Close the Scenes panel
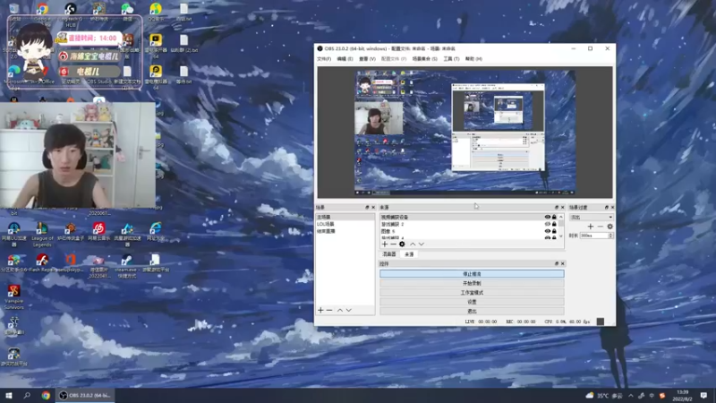 coord(373,208)
